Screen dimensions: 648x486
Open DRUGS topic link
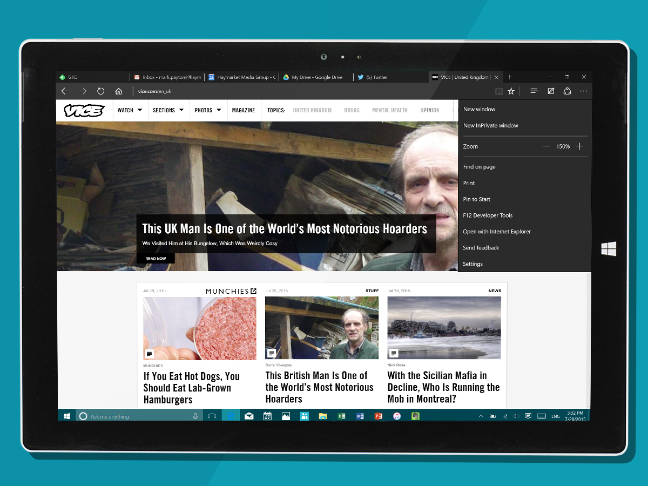coord(352,110)
